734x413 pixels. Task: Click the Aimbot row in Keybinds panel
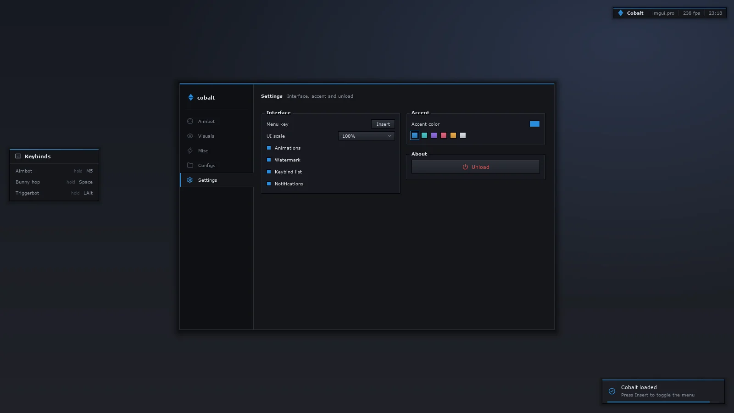pos(54,171)
